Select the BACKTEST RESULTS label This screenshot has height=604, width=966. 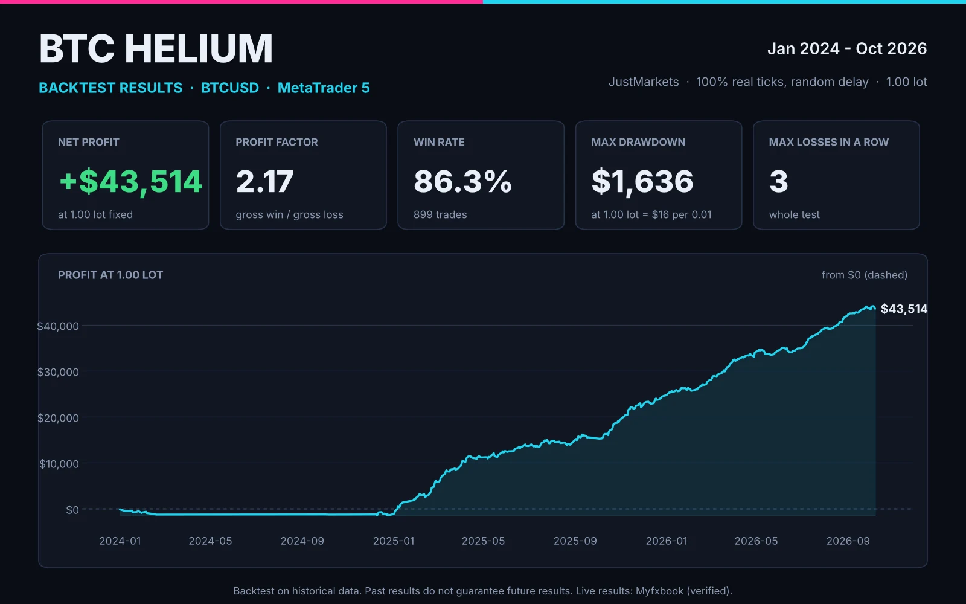(x=110, y=88)
